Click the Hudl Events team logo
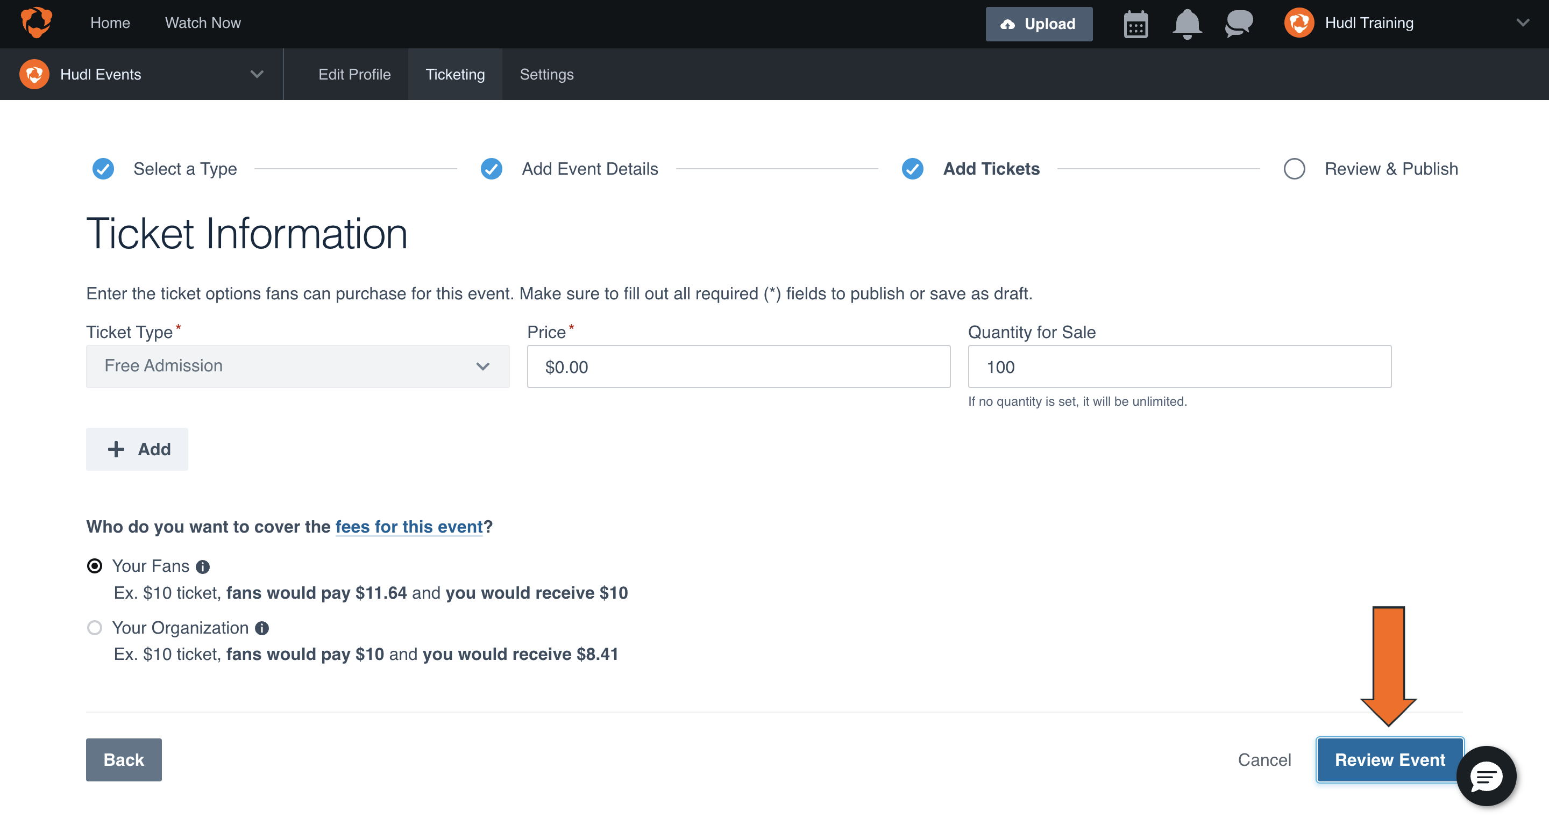 (34, 74)
